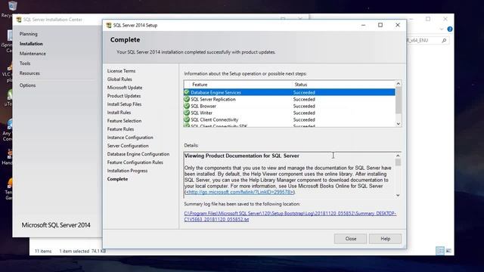The image size is (484, 272).
Task: Open Installation in Installation Center window
Action: [31, 44]
